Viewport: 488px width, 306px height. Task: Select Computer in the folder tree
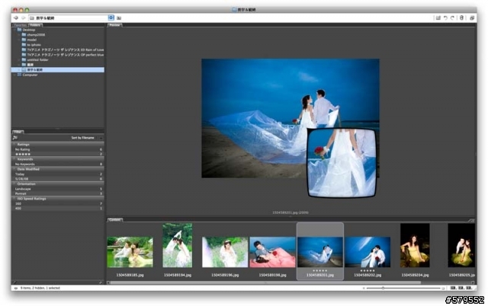click(30, 75)
